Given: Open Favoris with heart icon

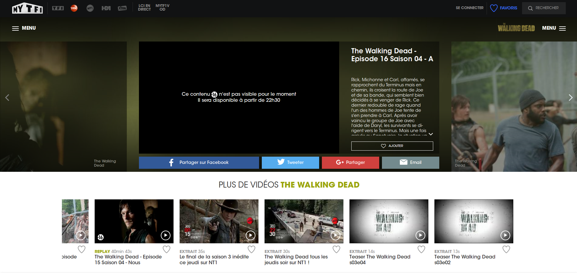Looking at the screenshot, I should pyautogui.click(x=504, y=8).
